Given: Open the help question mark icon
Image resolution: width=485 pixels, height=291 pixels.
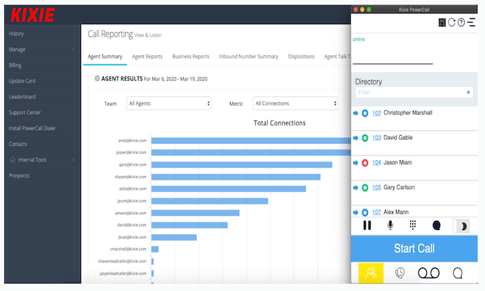Looking at the screenshot, I should [x=461, y=22].
